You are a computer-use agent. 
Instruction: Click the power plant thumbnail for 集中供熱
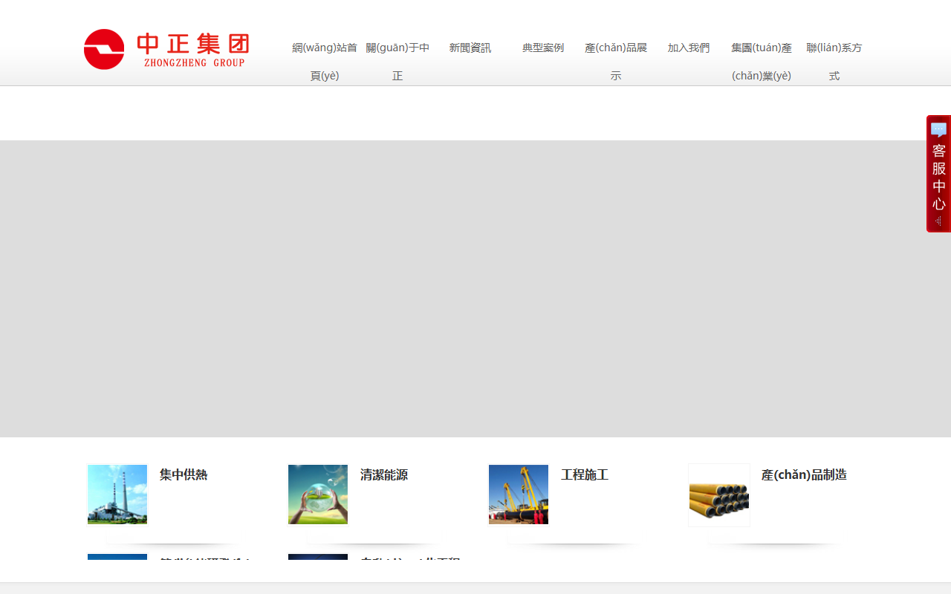pos(117,495)
